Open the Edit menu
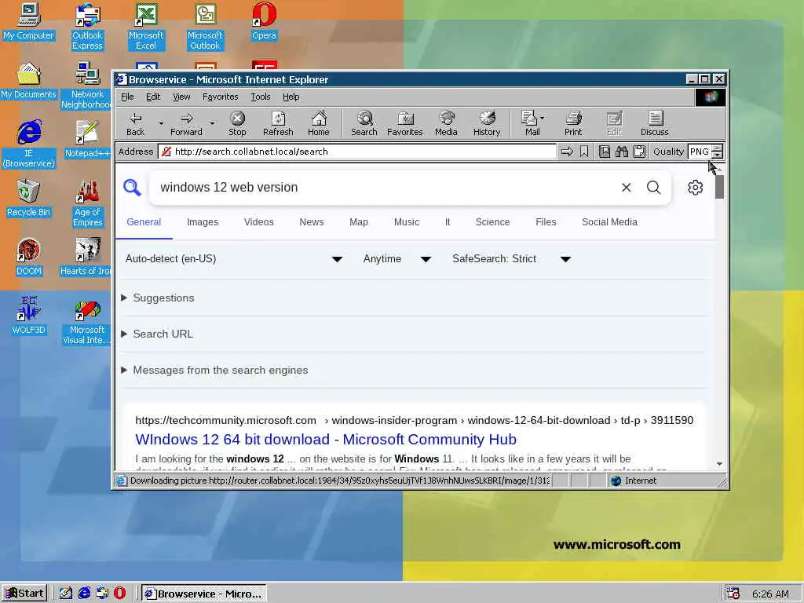The height and width of the screenshot is (603, 804). (153, 97)
